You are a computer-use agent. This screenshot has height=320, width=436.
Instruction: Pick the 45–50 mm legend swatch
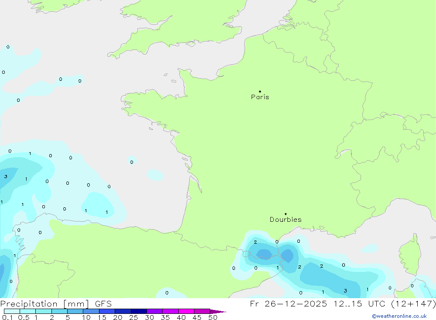(x=202, y=311)
